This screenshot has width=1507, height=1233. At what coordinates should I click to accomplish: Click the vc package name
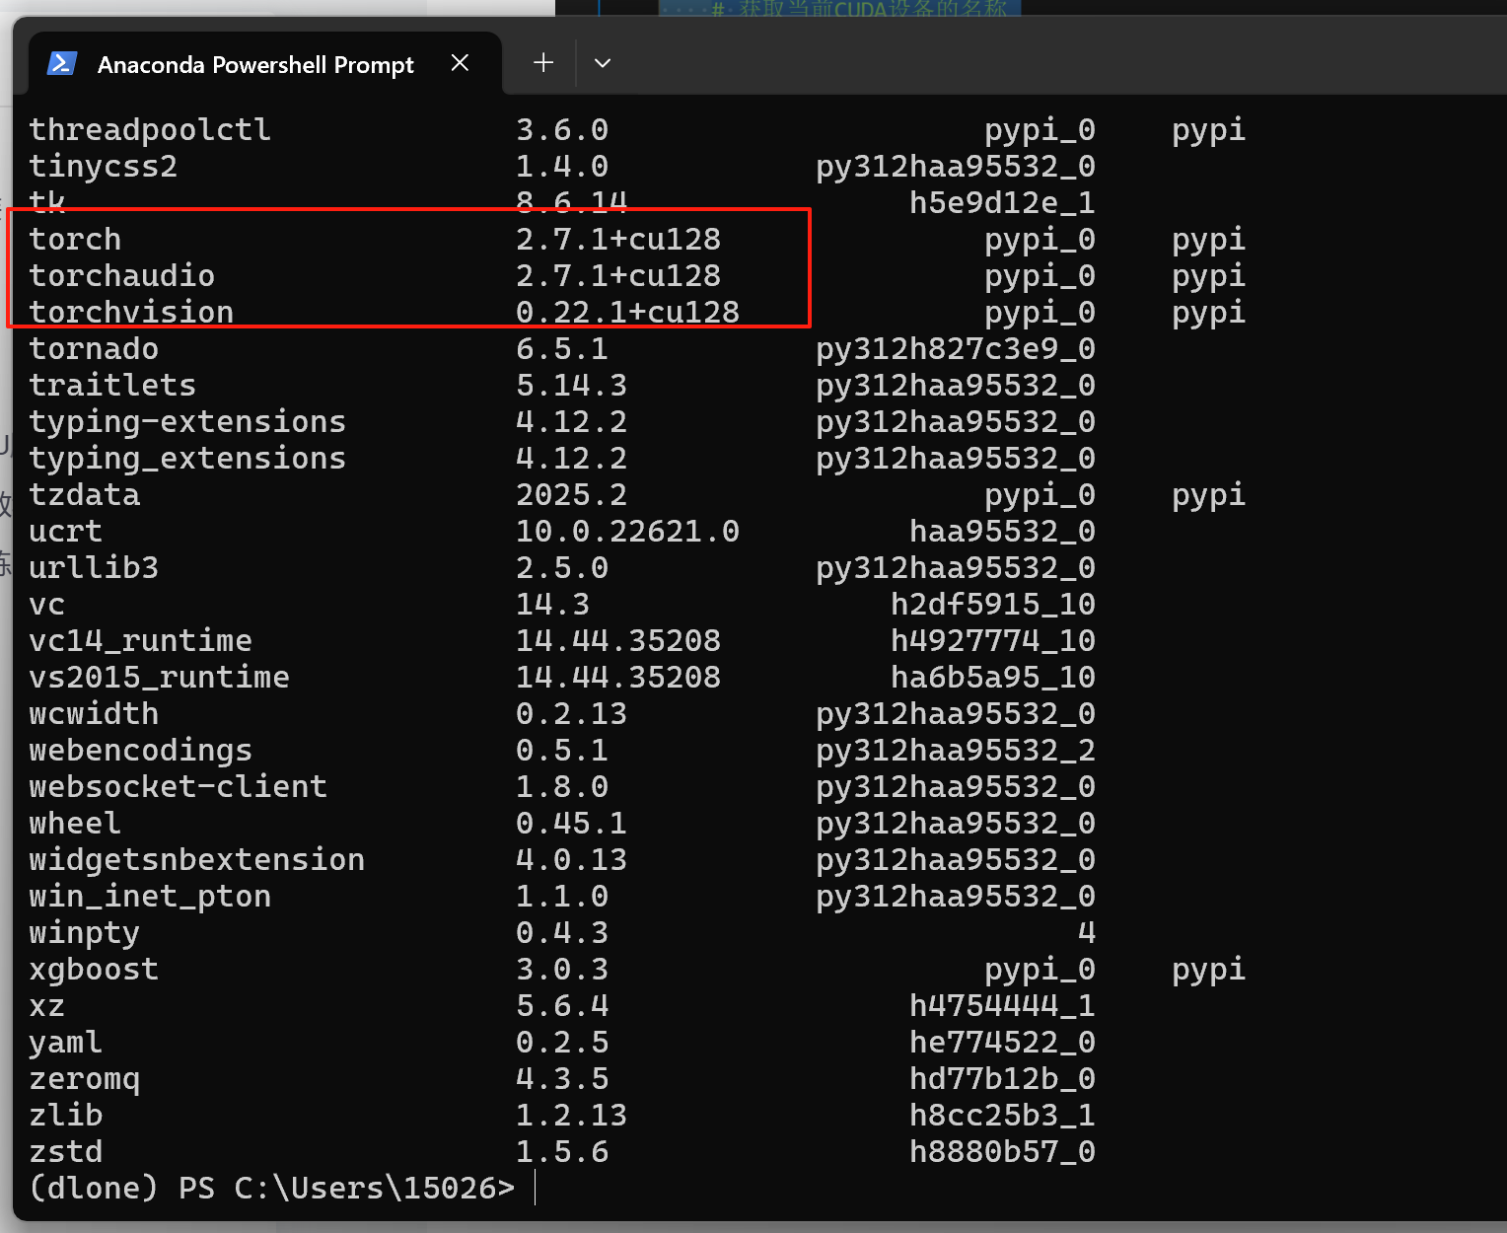[x=47, y=605]
